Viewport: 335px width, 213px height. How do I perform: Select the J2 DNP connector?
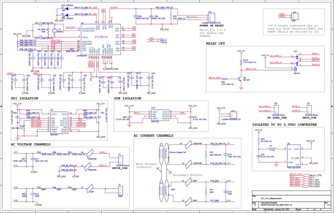pyautogui.click(x=120, y=191)
